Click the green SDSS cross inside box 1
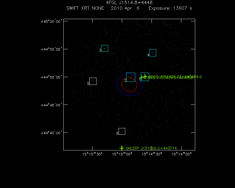The image size is (235, 188). [145, 77]
